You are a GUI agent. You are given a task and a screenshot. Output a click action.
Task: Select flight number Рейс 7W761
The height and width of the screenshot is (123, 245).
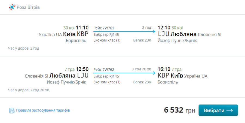click(x=104, y=28)
